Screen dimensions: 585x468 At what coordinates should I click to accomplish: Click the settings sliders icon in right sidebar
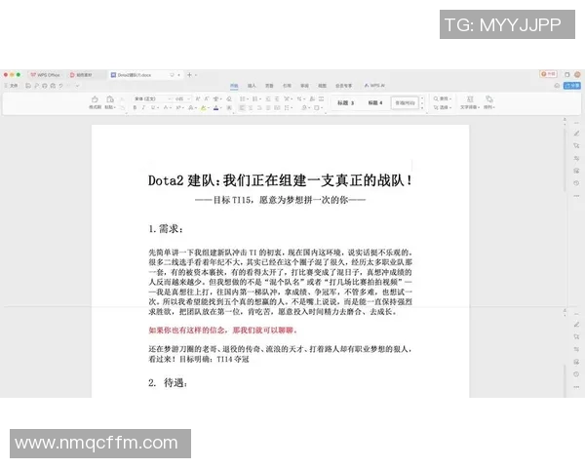576,158
